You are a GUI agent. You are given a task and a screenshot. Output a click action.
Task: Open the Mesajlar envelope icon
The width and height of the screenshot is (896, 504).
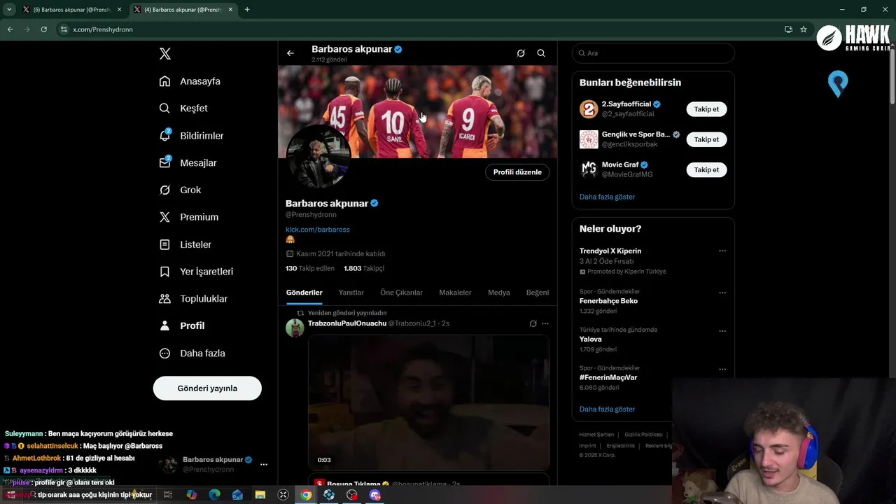point(164,162)
